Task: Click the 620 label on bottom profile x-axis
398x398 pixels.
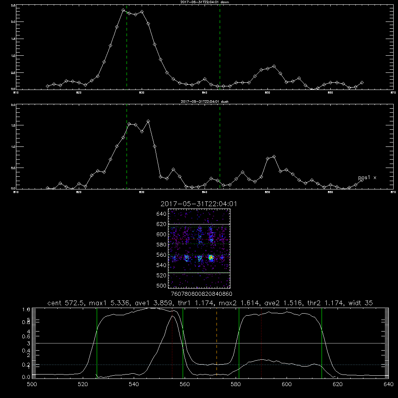Action: pyautogui.click(x=338, y=384)
